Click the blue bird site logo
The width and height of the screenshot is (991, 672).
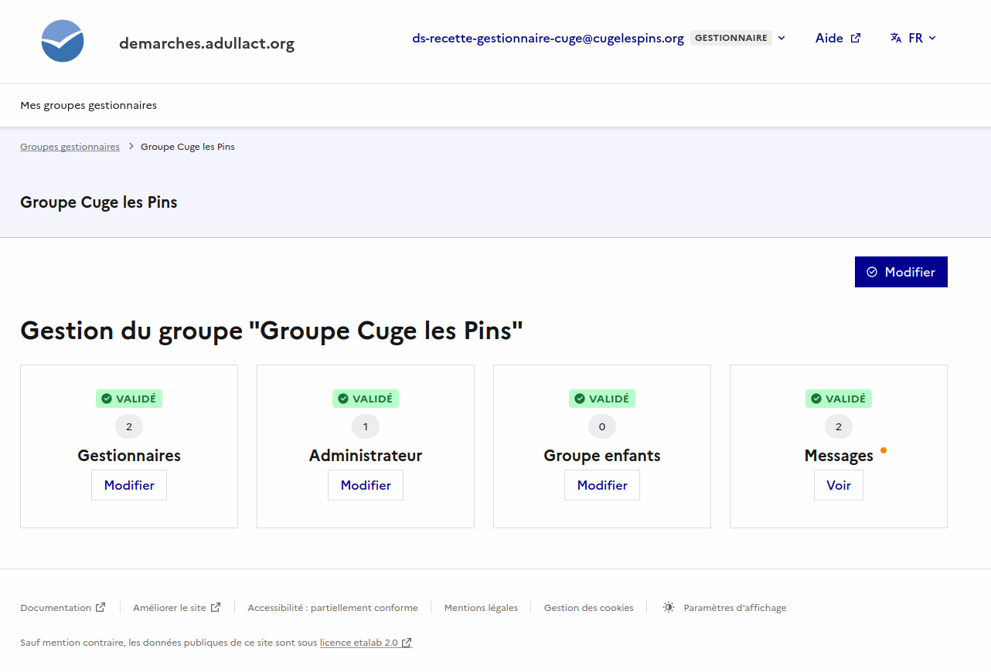(63, 41)
